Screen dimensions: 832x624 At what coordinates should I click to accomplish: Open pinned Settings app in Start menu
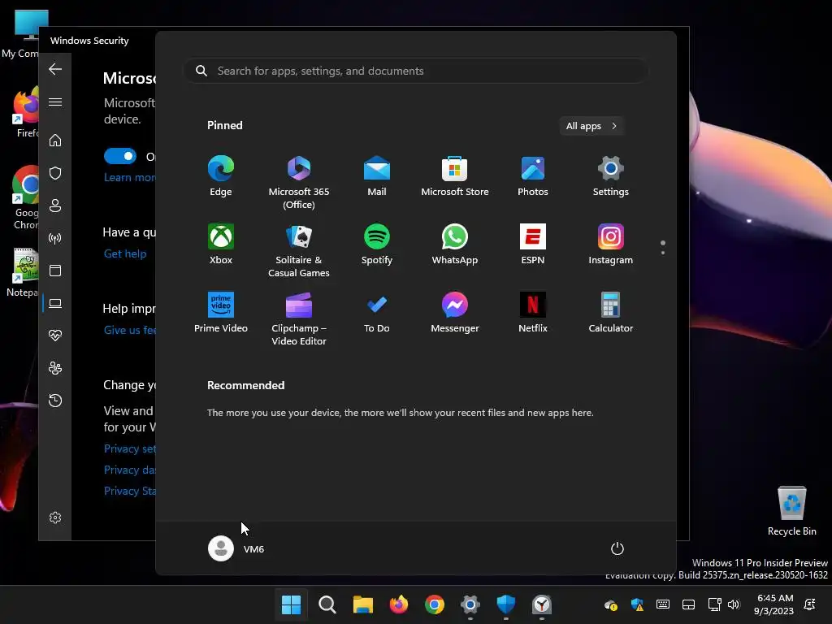[611, 176]
